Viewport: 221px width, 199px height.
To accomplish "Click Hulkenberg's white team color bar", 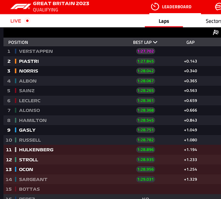I will pos(16,150).
